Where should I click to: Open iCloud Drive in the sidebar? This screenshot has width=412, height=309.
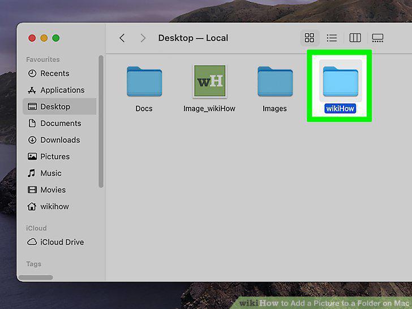pos(59,242)
